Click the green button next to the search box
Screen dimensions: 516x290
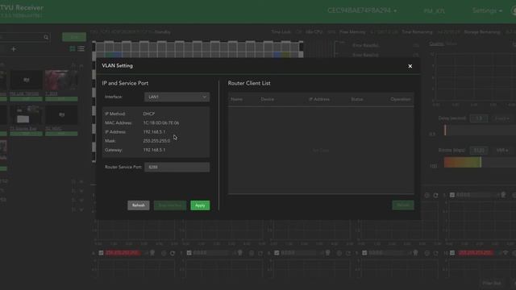click(74, 37)
